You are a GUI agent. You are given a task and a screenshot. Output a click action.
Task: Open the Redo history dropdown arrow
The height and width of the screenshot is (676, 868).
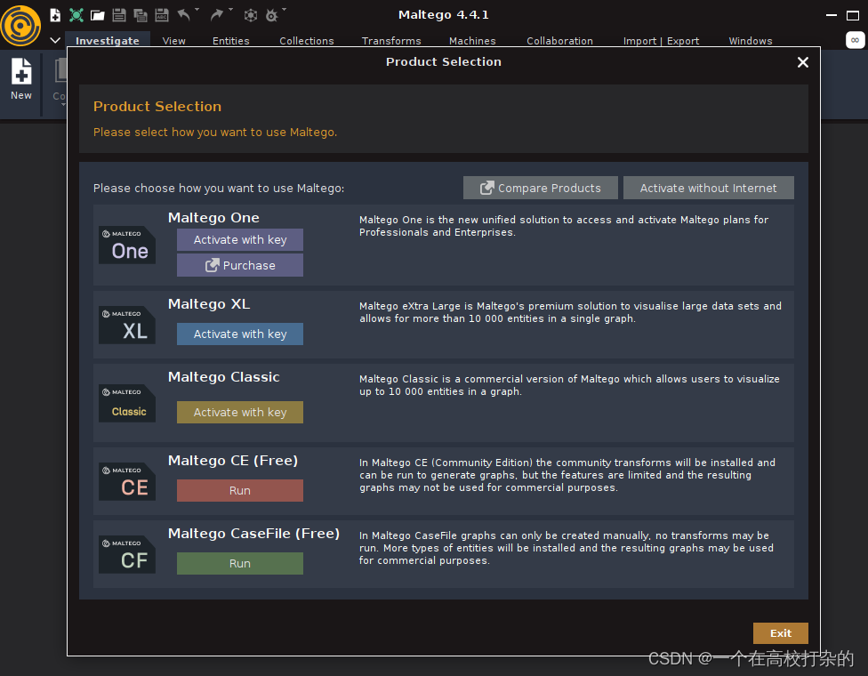coord(230,10)
